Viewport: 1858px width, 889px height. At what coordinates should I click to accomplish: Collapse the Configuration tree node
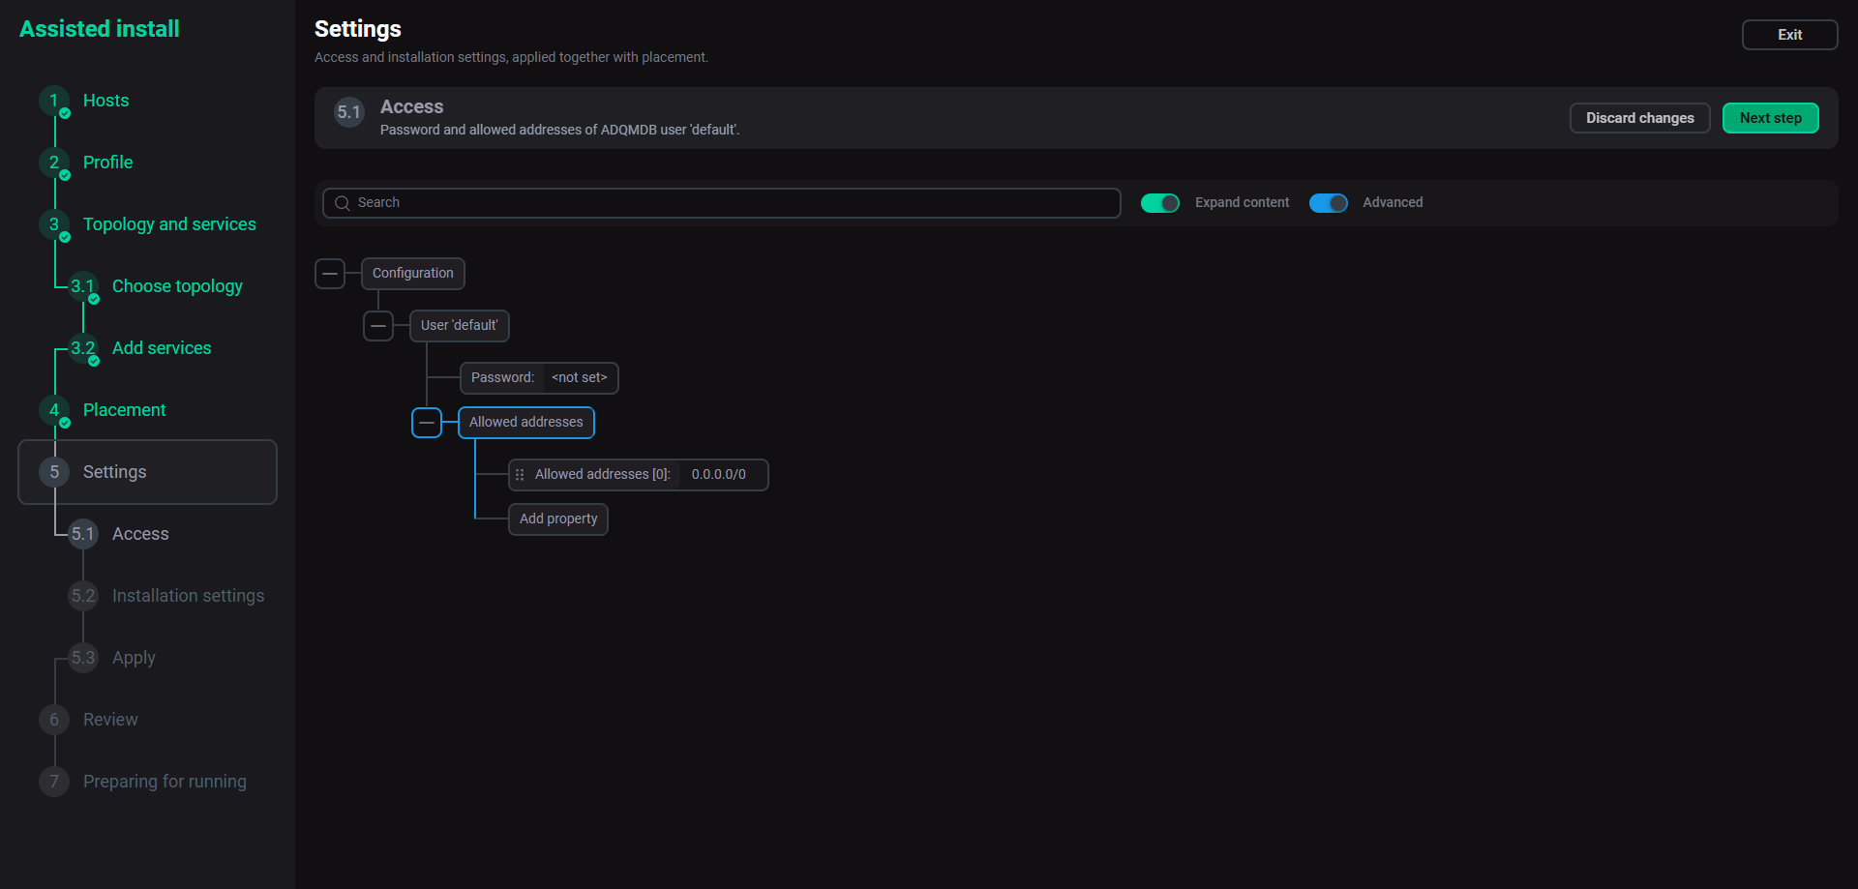point(330,274)
